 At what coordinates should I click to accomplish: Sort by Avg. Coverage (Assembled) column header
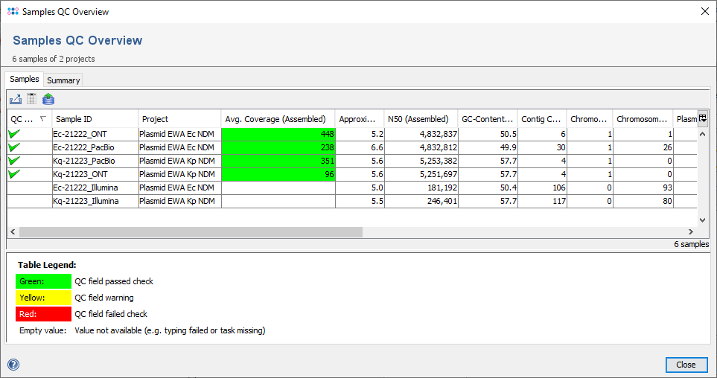pos(277,119)
